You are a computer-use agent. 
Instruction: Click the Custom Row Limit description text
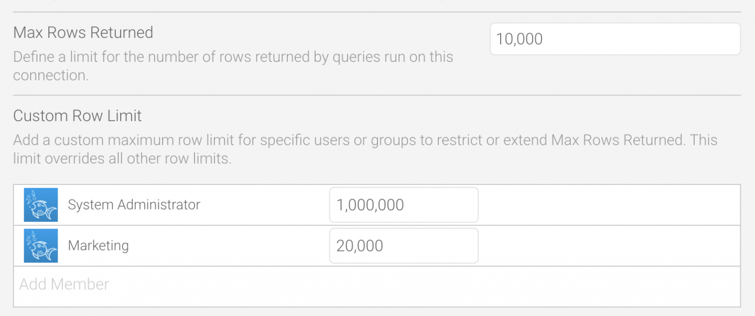tap(365, 149)
